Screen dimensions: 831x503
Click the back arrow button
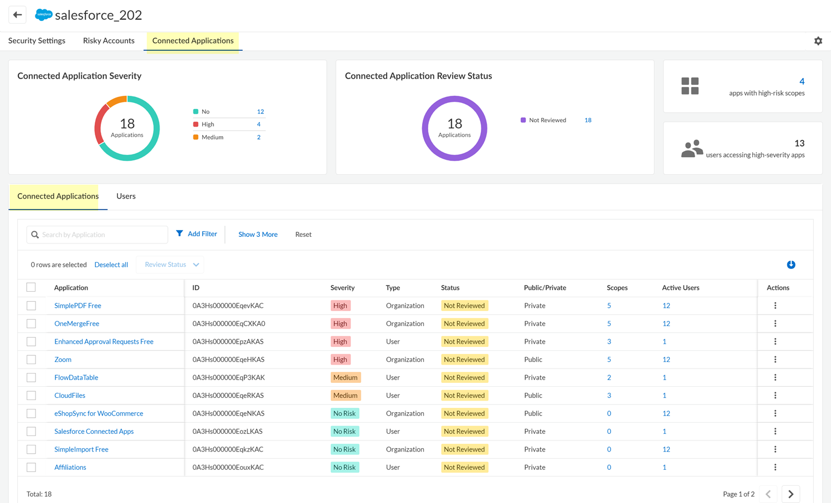point(17,15)
